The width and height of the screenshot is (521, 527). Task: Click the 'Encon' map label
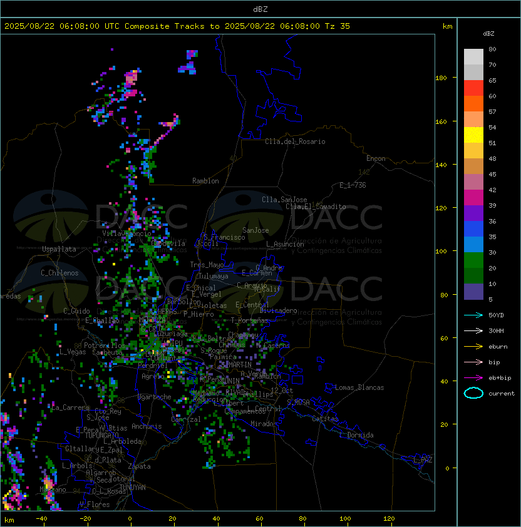(x=376, y=158)
